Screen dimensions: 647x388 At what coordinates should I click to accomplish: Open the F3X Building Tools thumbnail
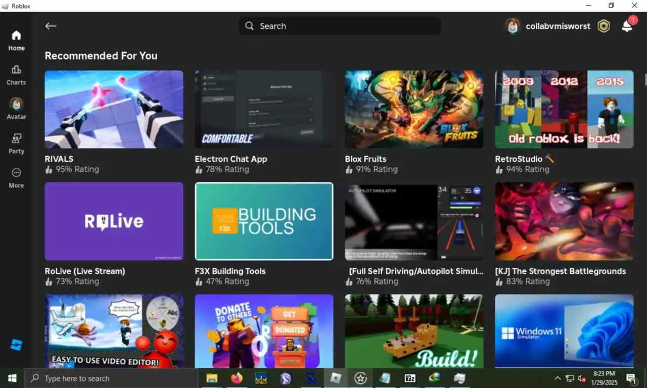click(x=264, y=221)
